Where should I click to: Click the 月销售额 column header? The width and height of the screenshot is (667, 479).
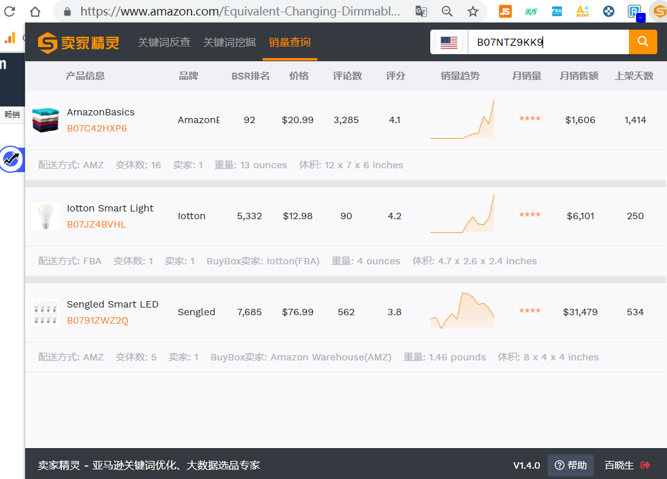click(579, 76)
